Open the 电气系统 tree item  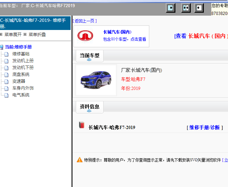pos(21,95)
